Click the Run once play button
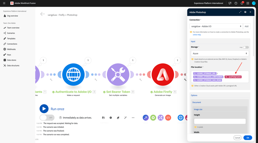 [x=44, y=109]
